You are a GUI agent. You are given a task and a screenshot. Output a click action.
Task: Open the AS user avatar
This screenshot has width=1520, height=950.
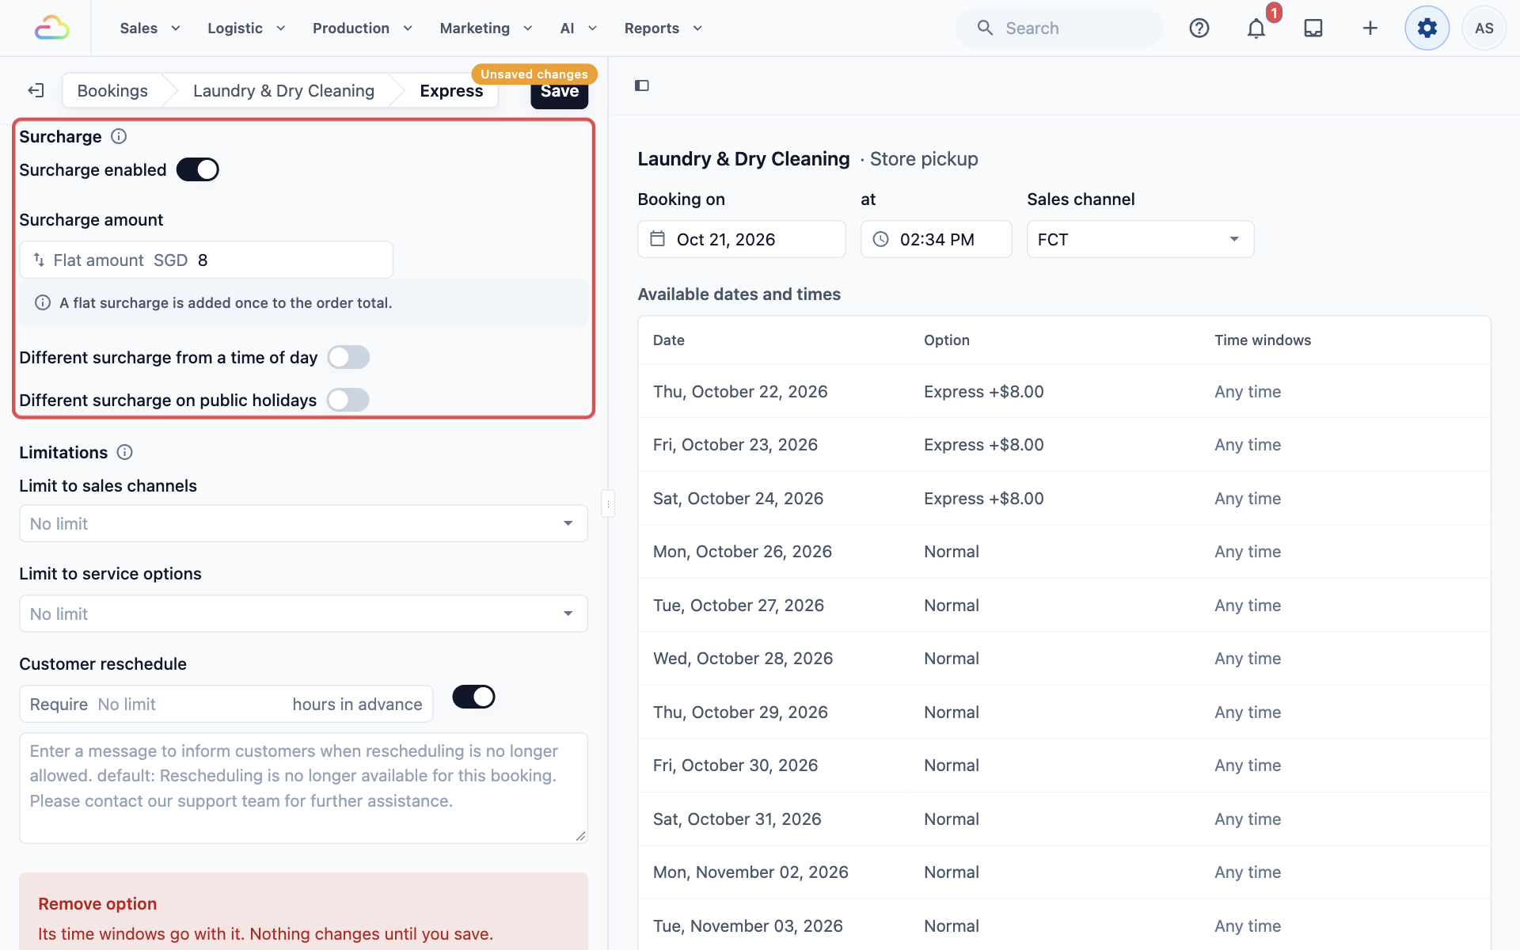(1484, 28)
